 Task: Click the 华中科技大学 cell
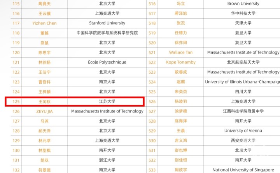243,14
